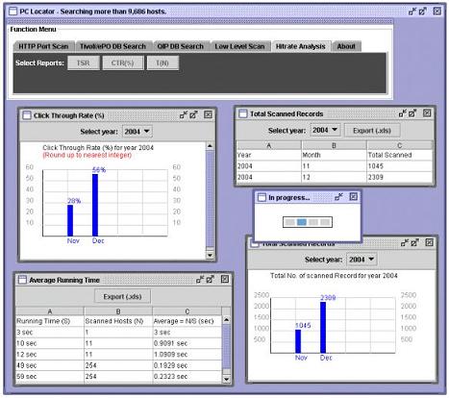Select the '0.2323 sec' average cell

pyautogui.click(x=187, y=377)
